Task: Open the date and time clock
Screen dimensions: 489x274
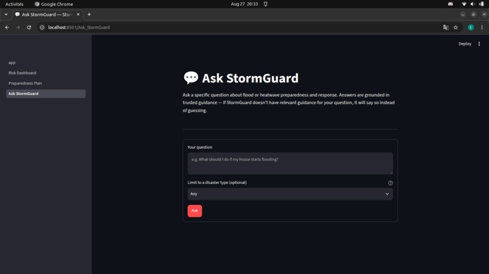Action: [x=244, y=4]
